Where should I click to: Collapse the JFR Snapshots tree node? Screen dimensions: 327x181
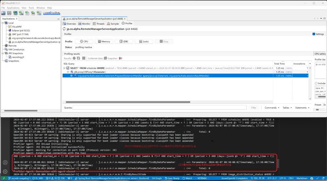3,53
